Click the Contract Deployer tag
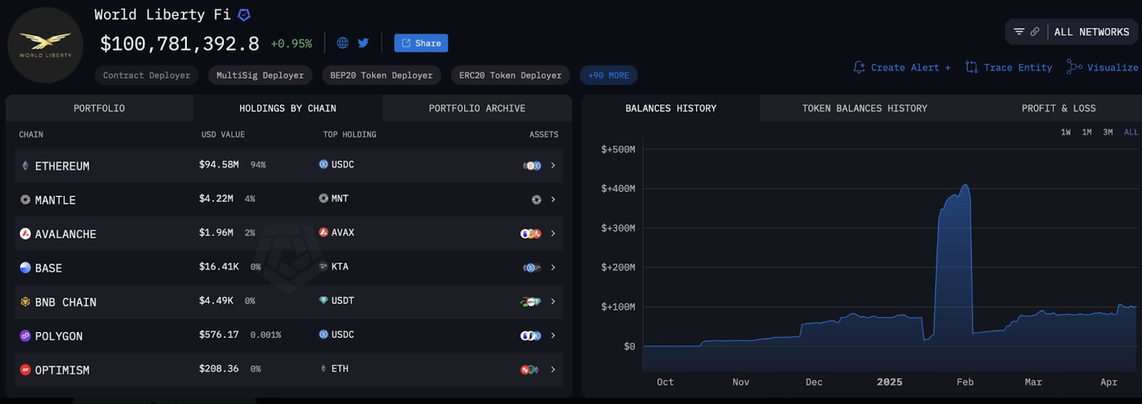Screen dimensions: 1142x404 146,75
